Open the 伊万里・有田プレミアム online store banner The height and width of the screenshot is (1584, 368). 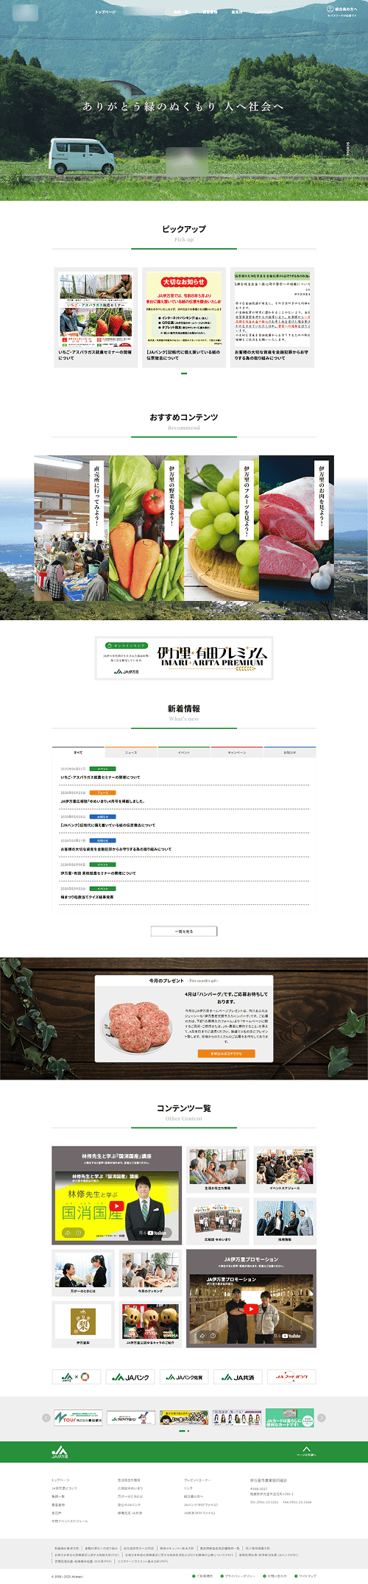coord(184,658)
